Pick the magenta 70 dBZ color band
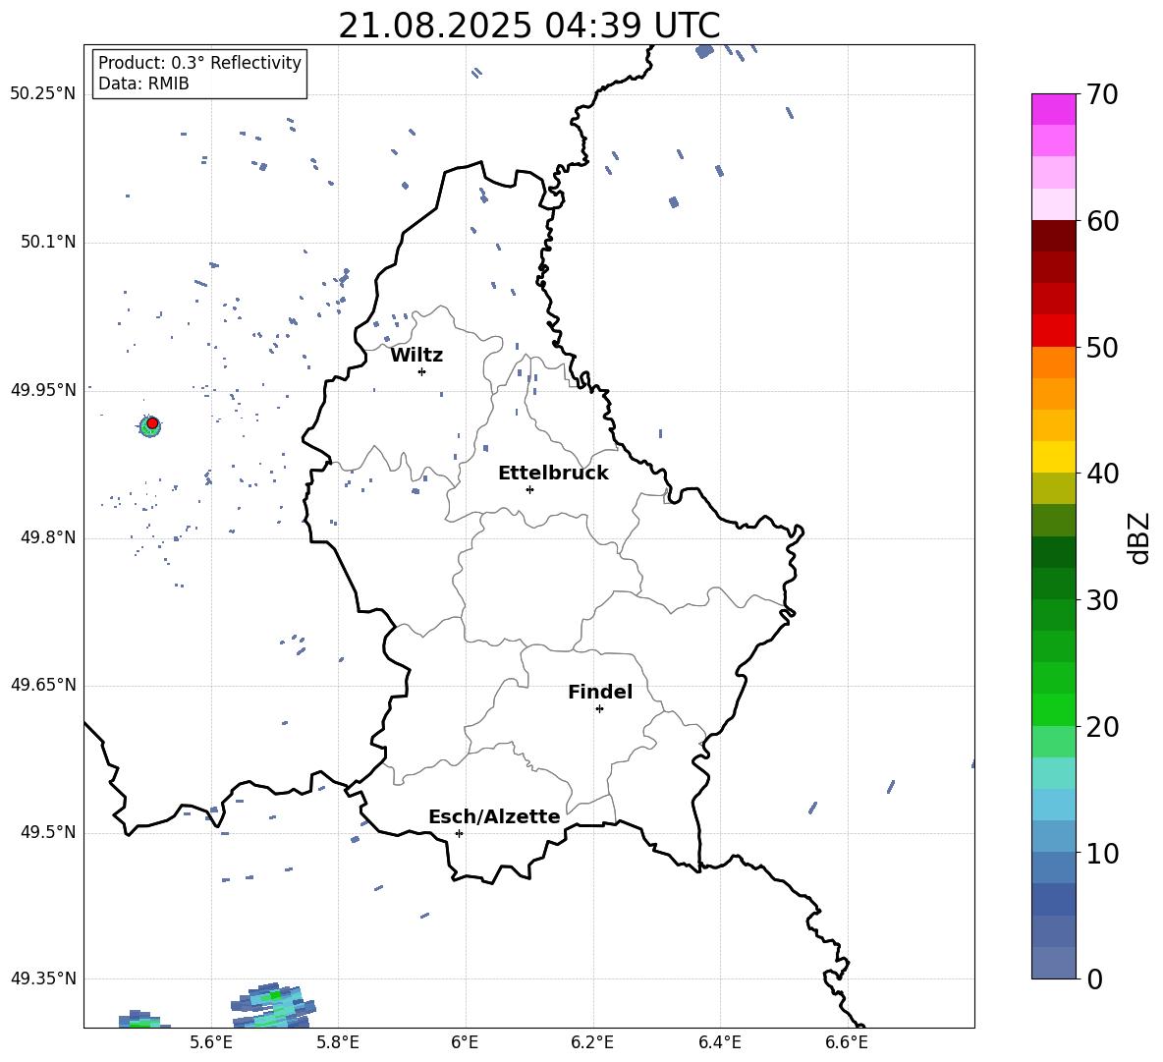 1053,109
